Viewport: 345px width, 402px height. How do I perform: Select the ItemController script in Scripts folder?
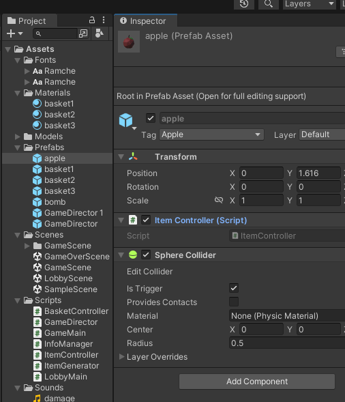click(x=66, y=355)
